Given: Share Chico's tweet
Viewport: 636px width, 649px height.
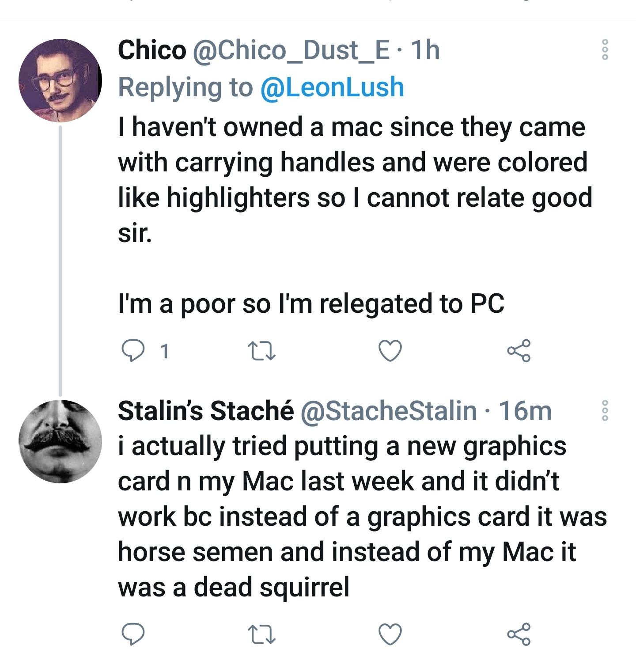Looking at the screenshot, I should 519,351.
